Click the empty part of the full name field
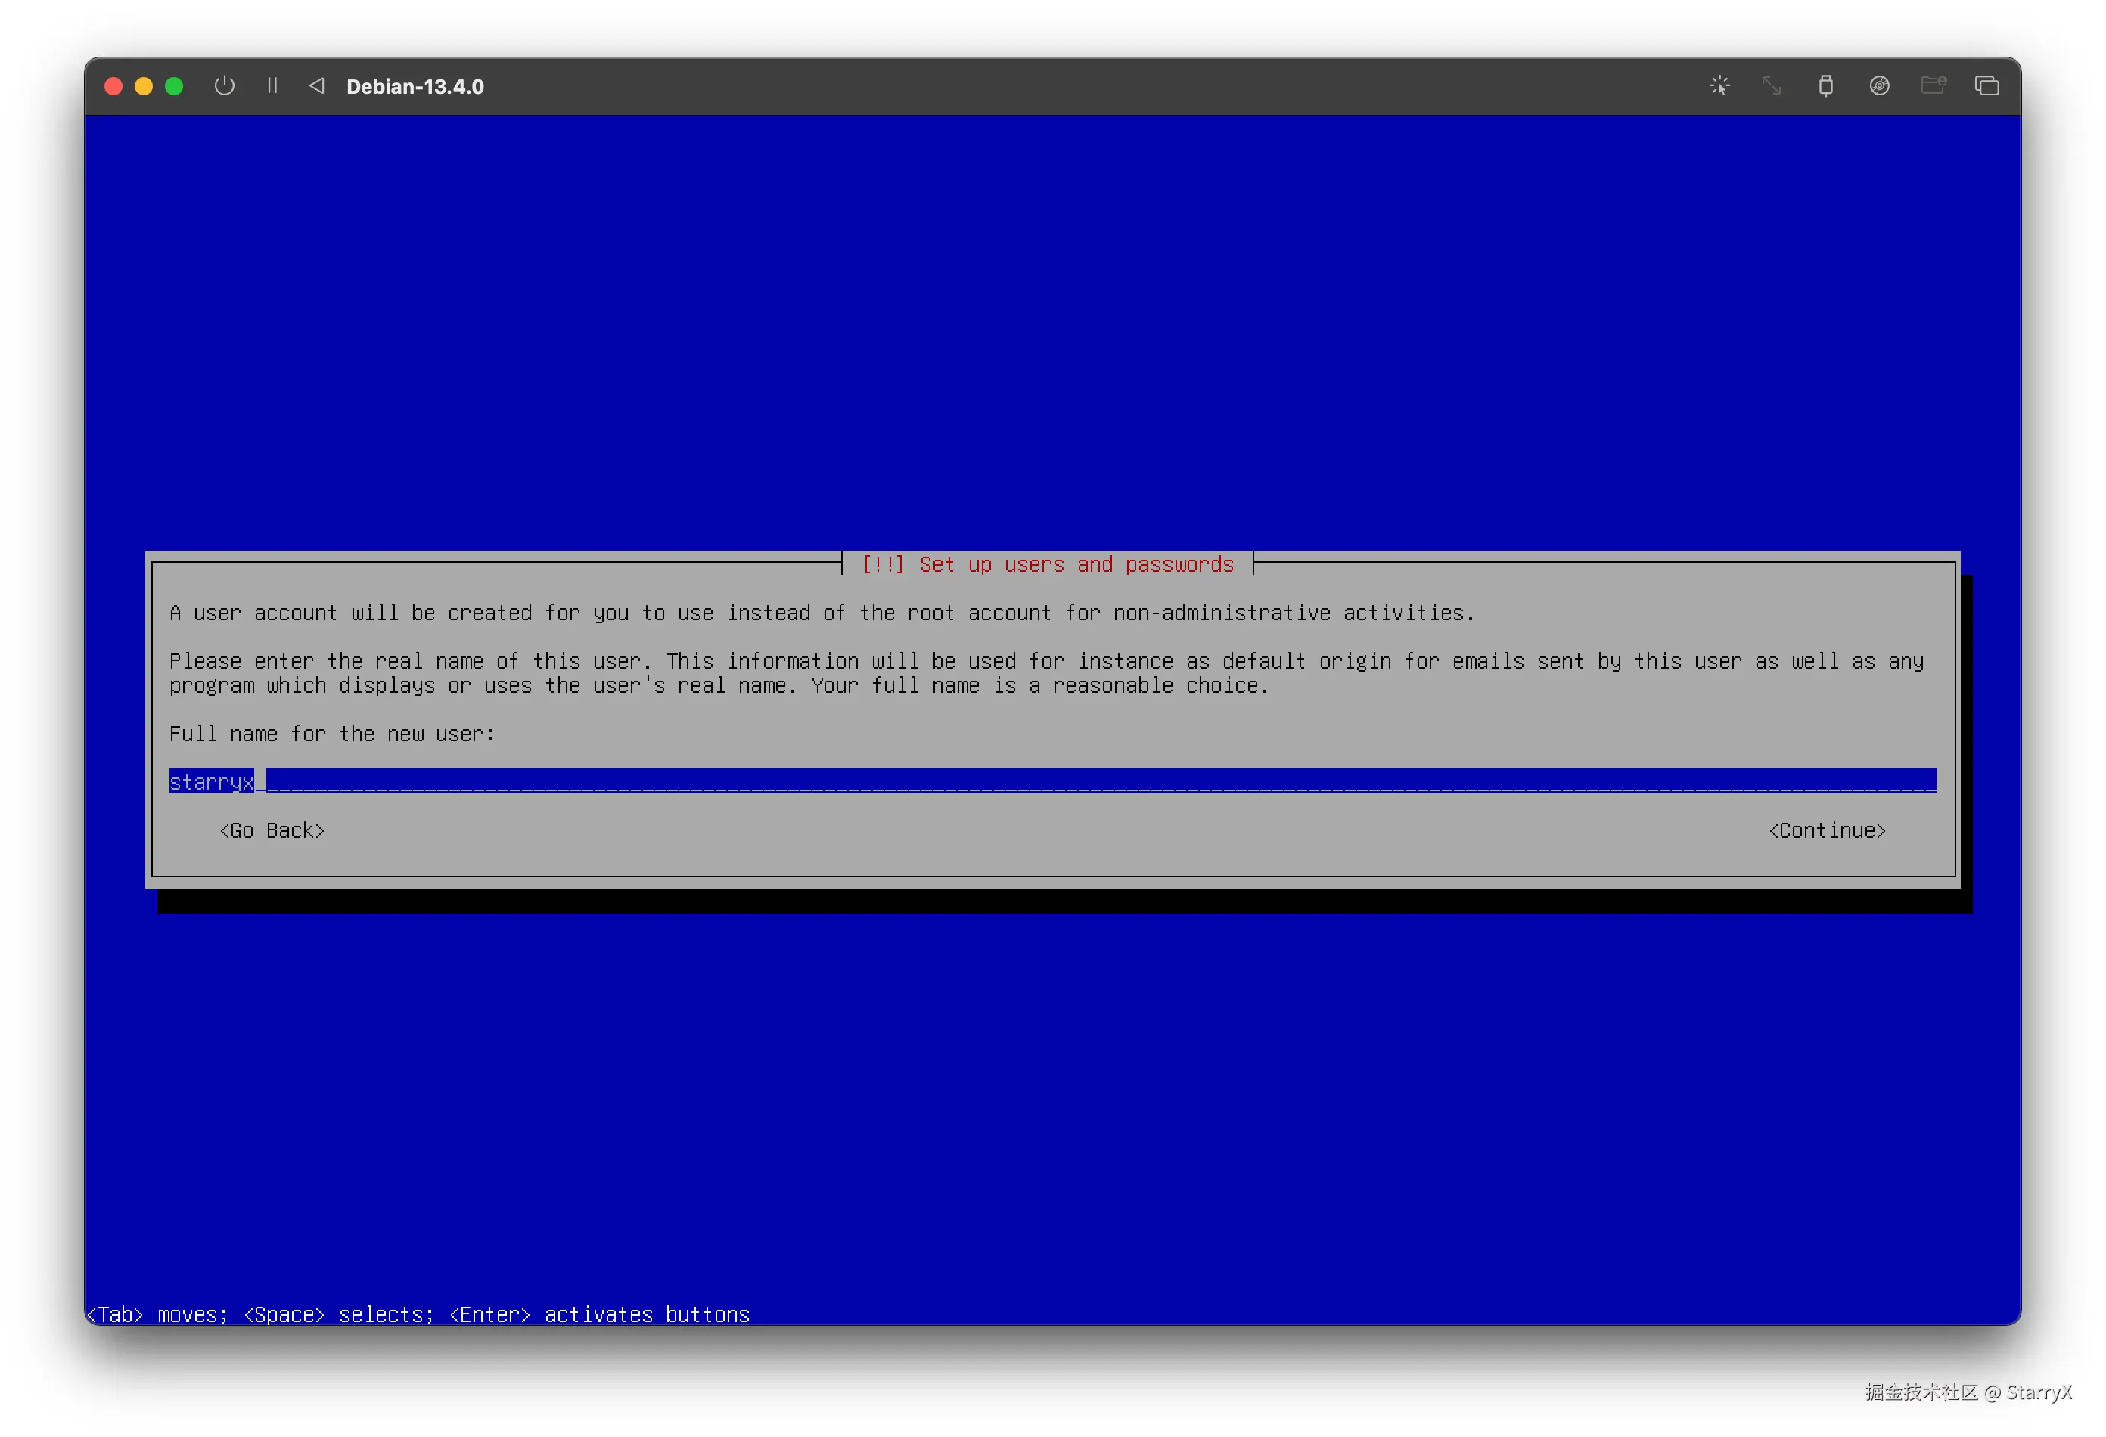Image resolution: width=2106 pixels, height=1437 pixels. tap(1088, 781)
